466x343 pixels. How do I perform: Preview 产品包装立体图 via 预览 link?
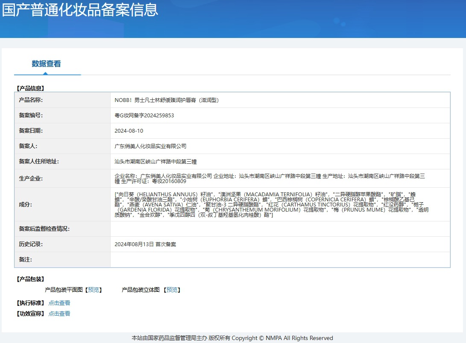coord(172,290)
